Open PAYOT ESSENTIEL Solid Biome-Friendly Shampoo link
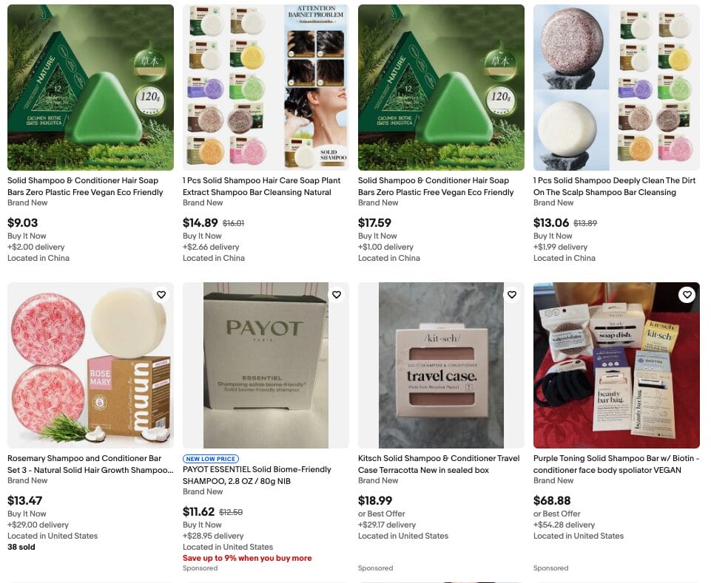Screen dimensions: 711x583 tap(257, 475)
